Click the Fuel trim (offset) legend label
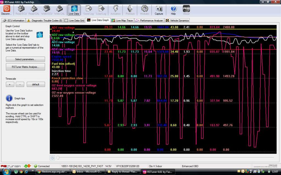The height and width of the screenshot is (175, 281). [x=63, y=64]
